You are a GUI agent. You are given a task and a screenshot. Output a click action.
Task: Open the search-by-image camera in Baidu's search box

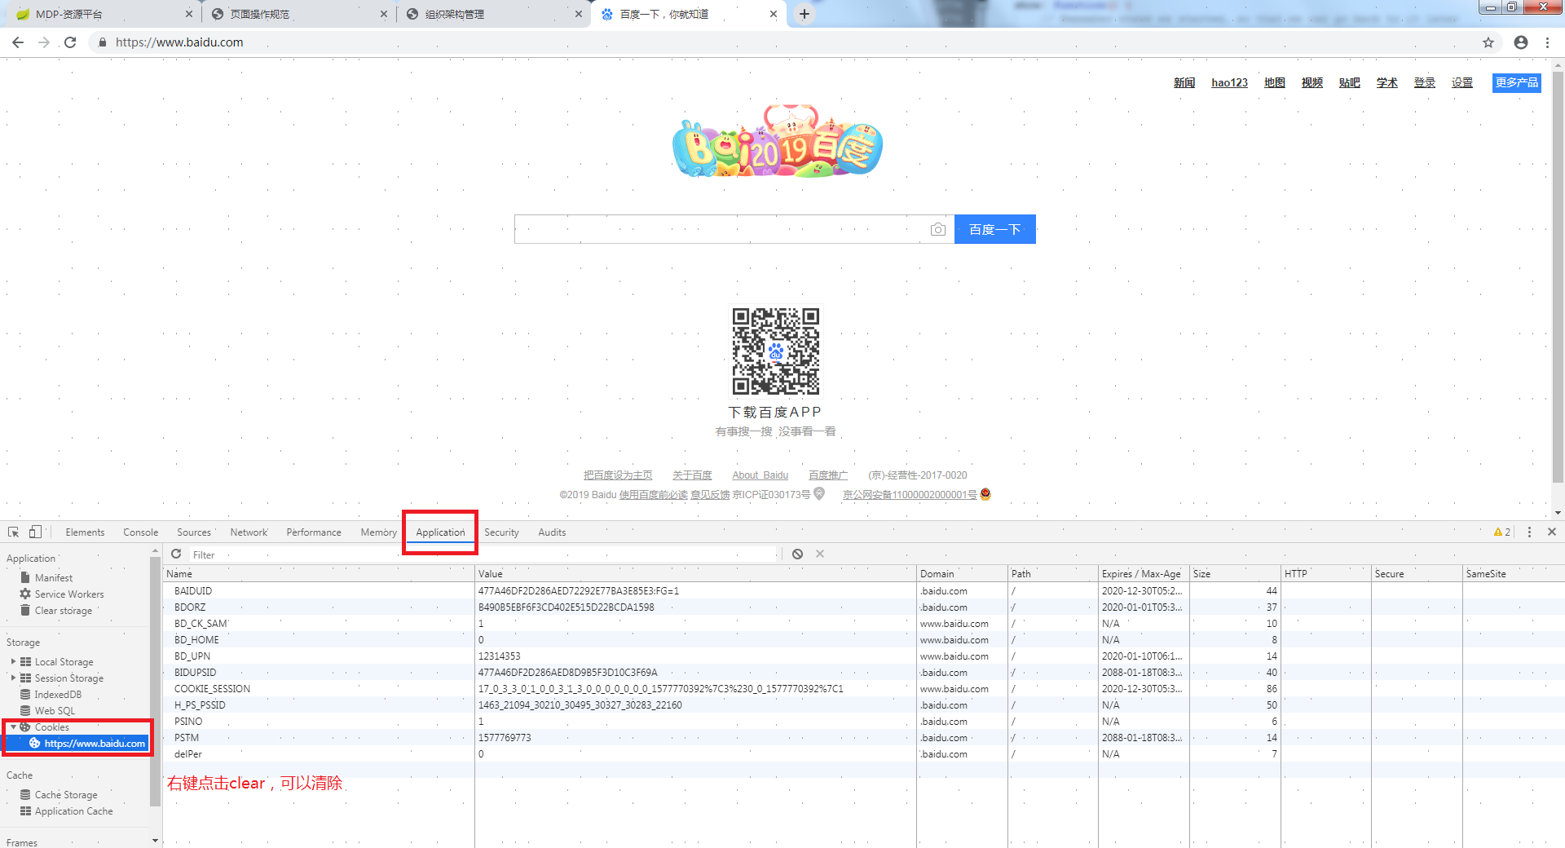pyautogui.click(x=937, y=229)
